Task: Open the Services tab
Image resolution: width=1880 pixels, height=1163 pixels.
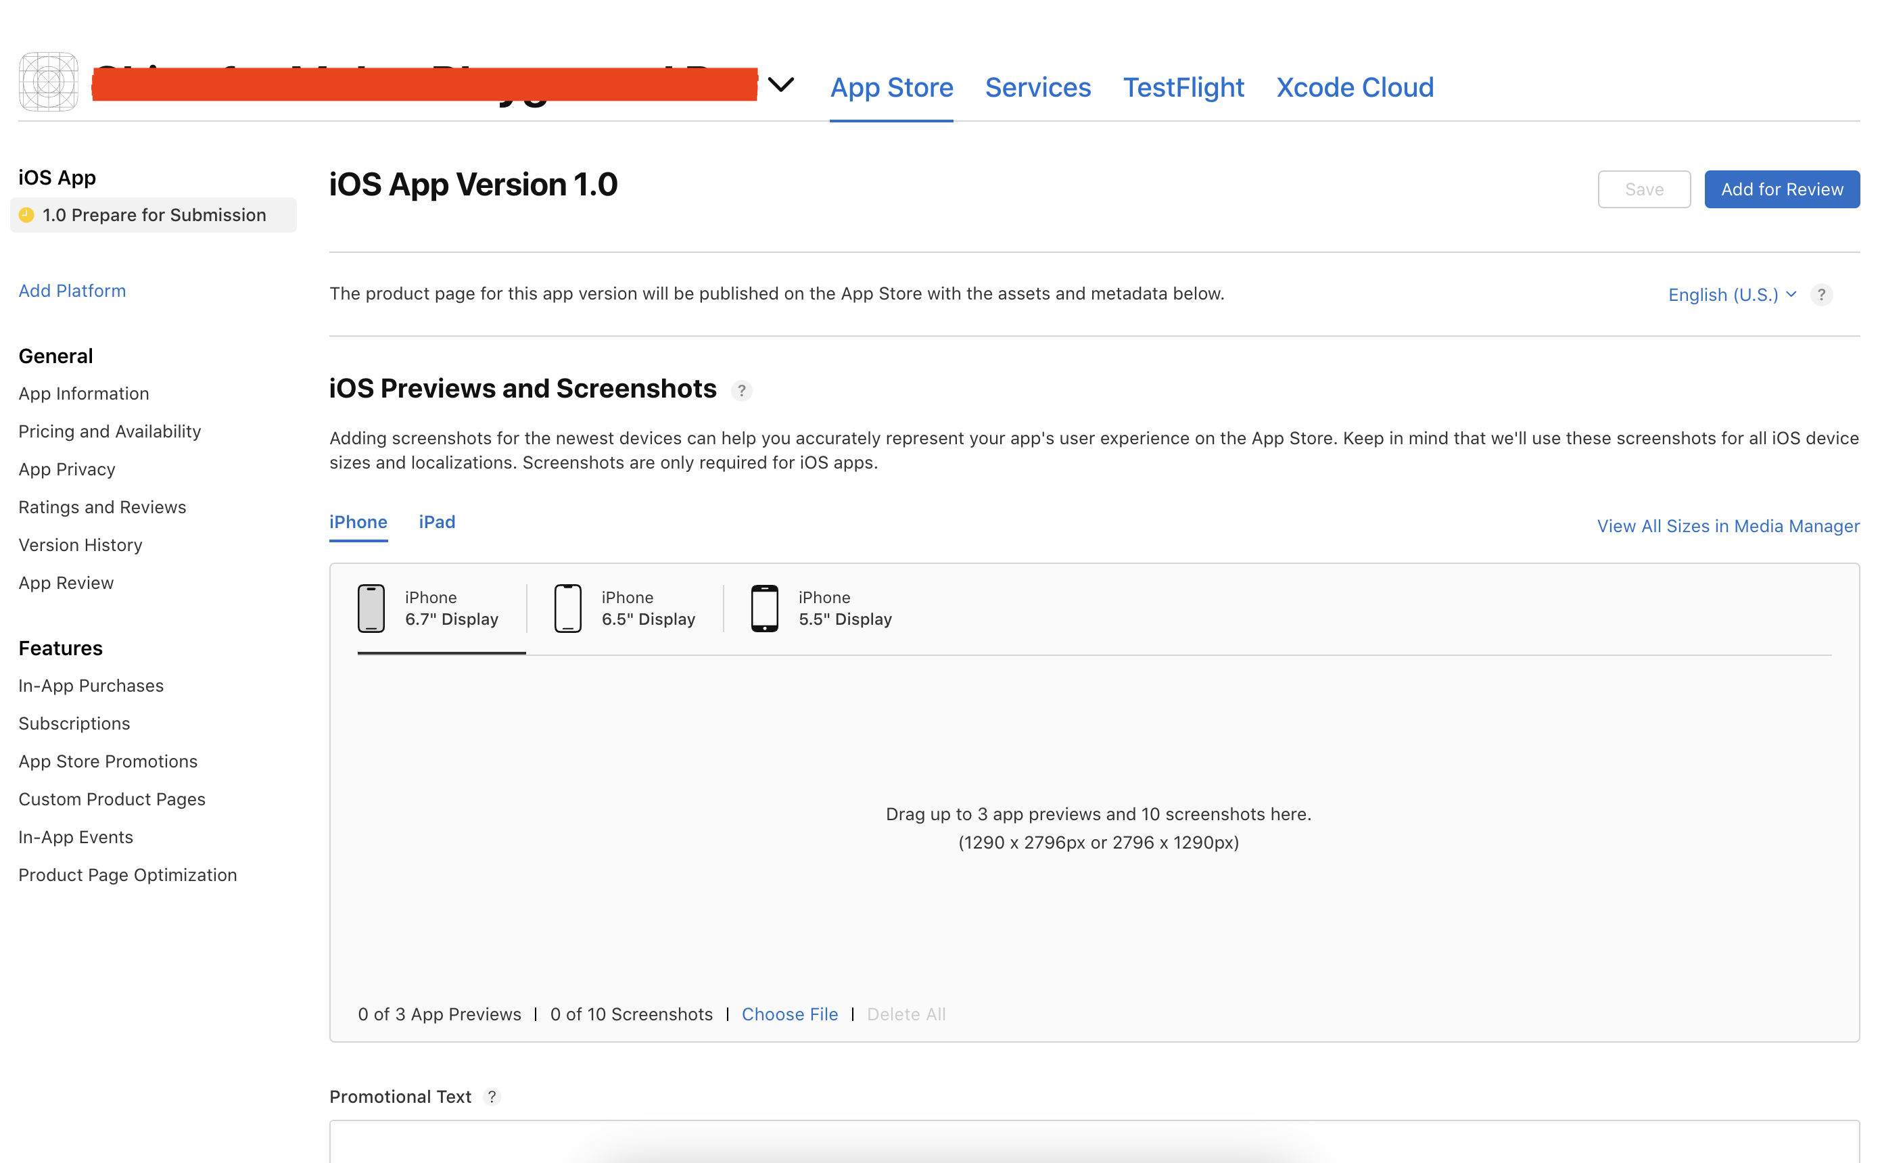Action: (1037, 88)
